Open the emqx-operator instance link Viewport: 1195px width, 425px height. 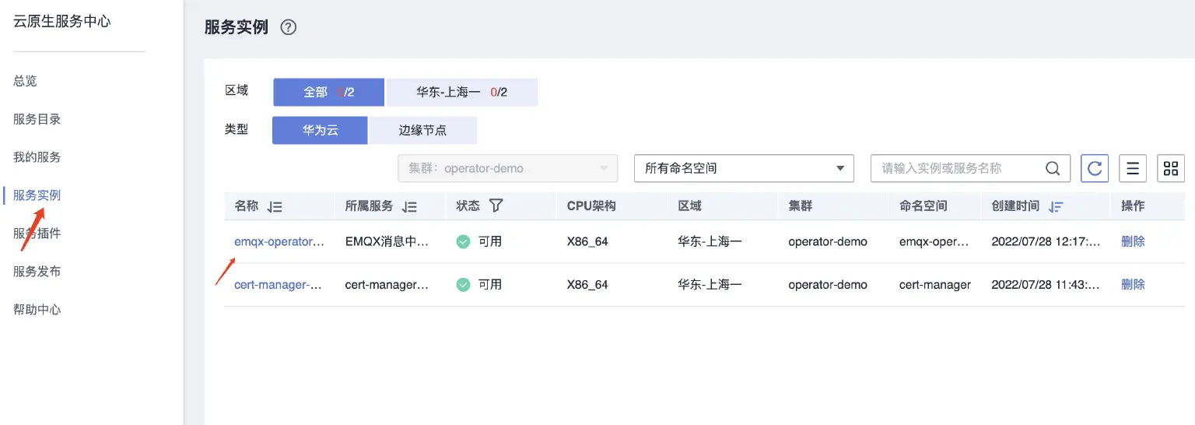279,241
